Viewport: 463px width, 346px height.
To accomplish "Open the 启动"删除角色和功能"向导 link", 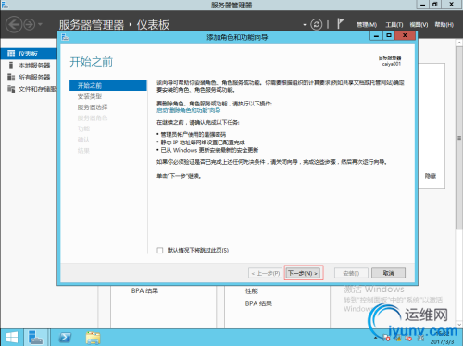I will click(x=188, y=110).
